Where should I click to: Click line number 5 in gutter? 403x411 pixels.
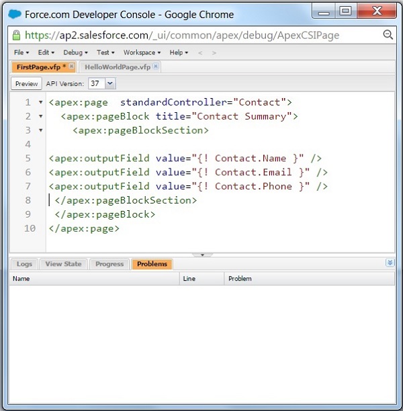28,158
